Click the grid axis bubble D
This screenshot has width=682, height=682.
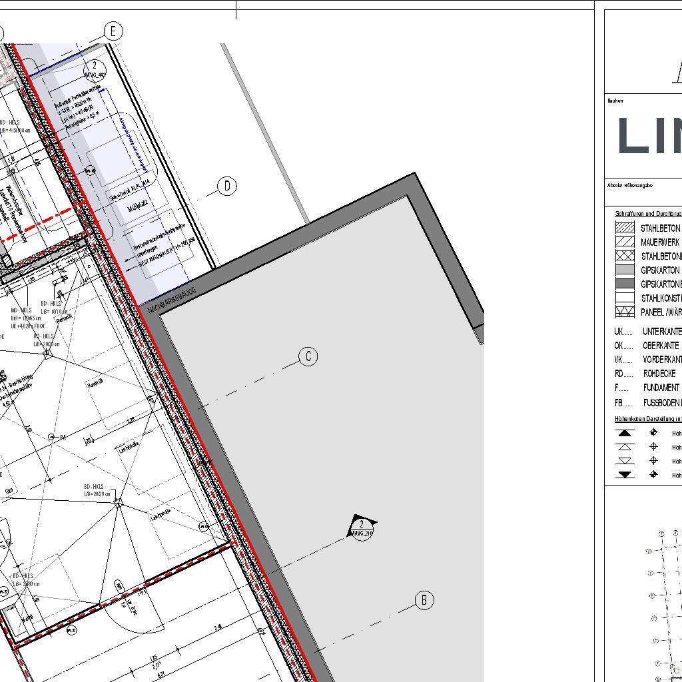point(227,186)
